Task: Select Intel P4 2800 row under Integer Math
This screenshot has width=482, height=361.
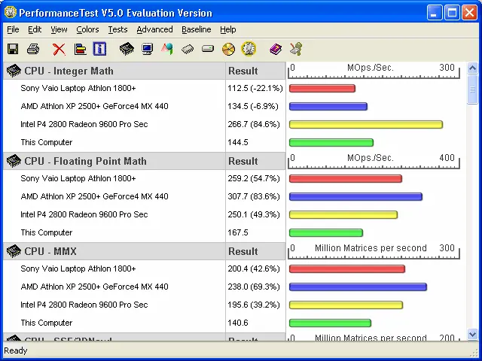Action: 145,124
